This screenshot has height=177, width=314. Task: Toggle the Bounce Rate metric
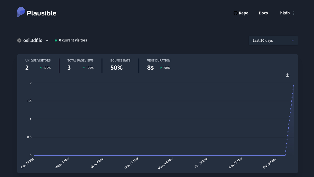click(120, 64)
